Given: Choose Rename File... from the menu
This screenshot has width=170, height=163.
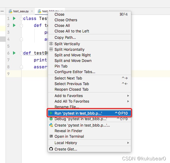Looking at the screenshot, I should 89,107.
